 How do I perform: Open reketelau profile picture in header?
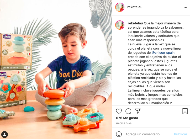click(120, 7)
